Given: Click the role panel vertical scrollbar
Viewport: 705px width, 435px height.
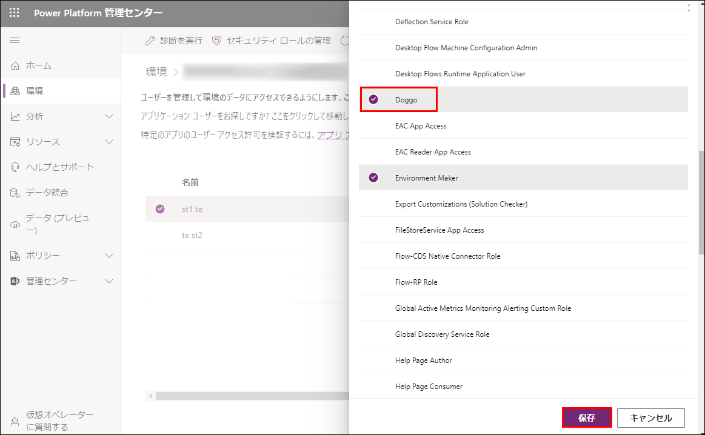Looking at the screenshot, I should click(701, 202).
